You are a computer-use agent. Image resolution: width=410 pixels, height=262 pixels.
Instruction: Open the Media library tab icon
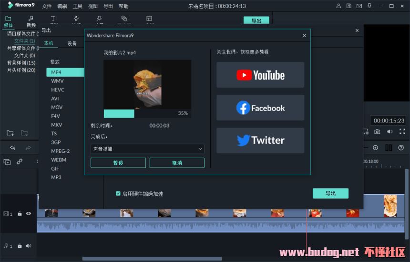[x=8, y=19]
